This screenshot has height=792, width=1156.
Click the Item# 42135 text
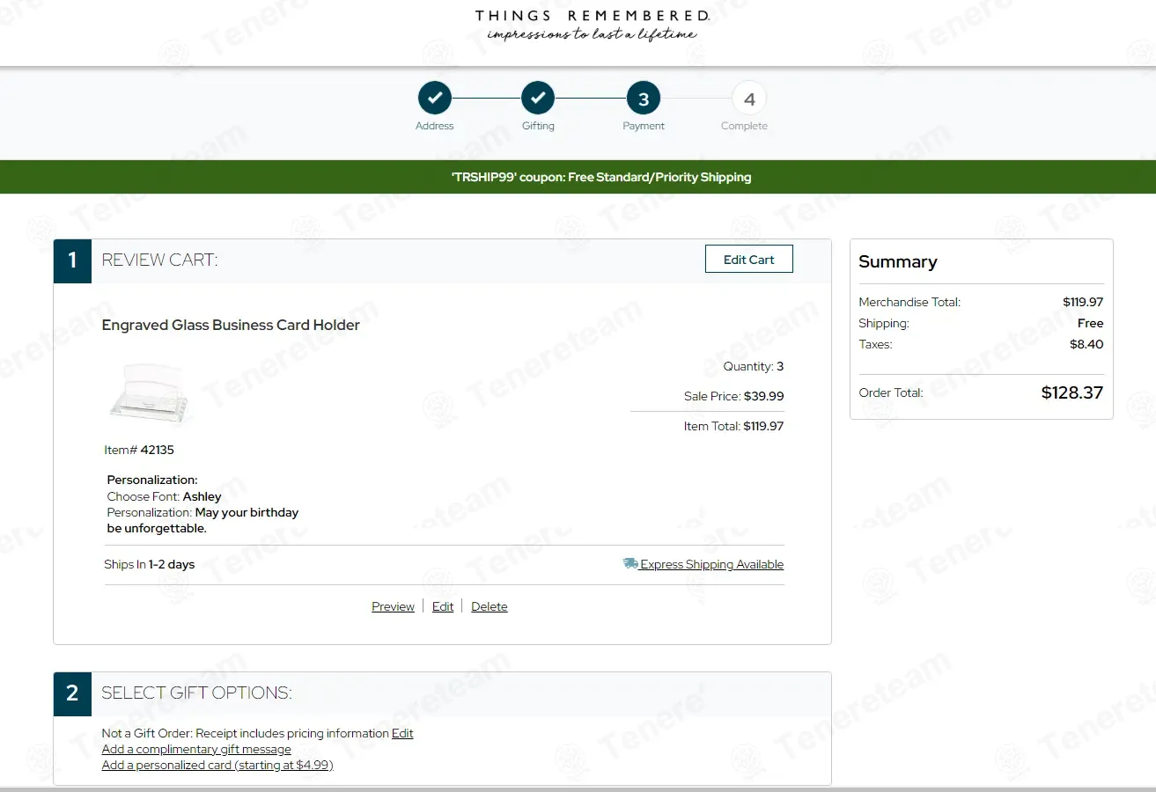coord(139,450)
